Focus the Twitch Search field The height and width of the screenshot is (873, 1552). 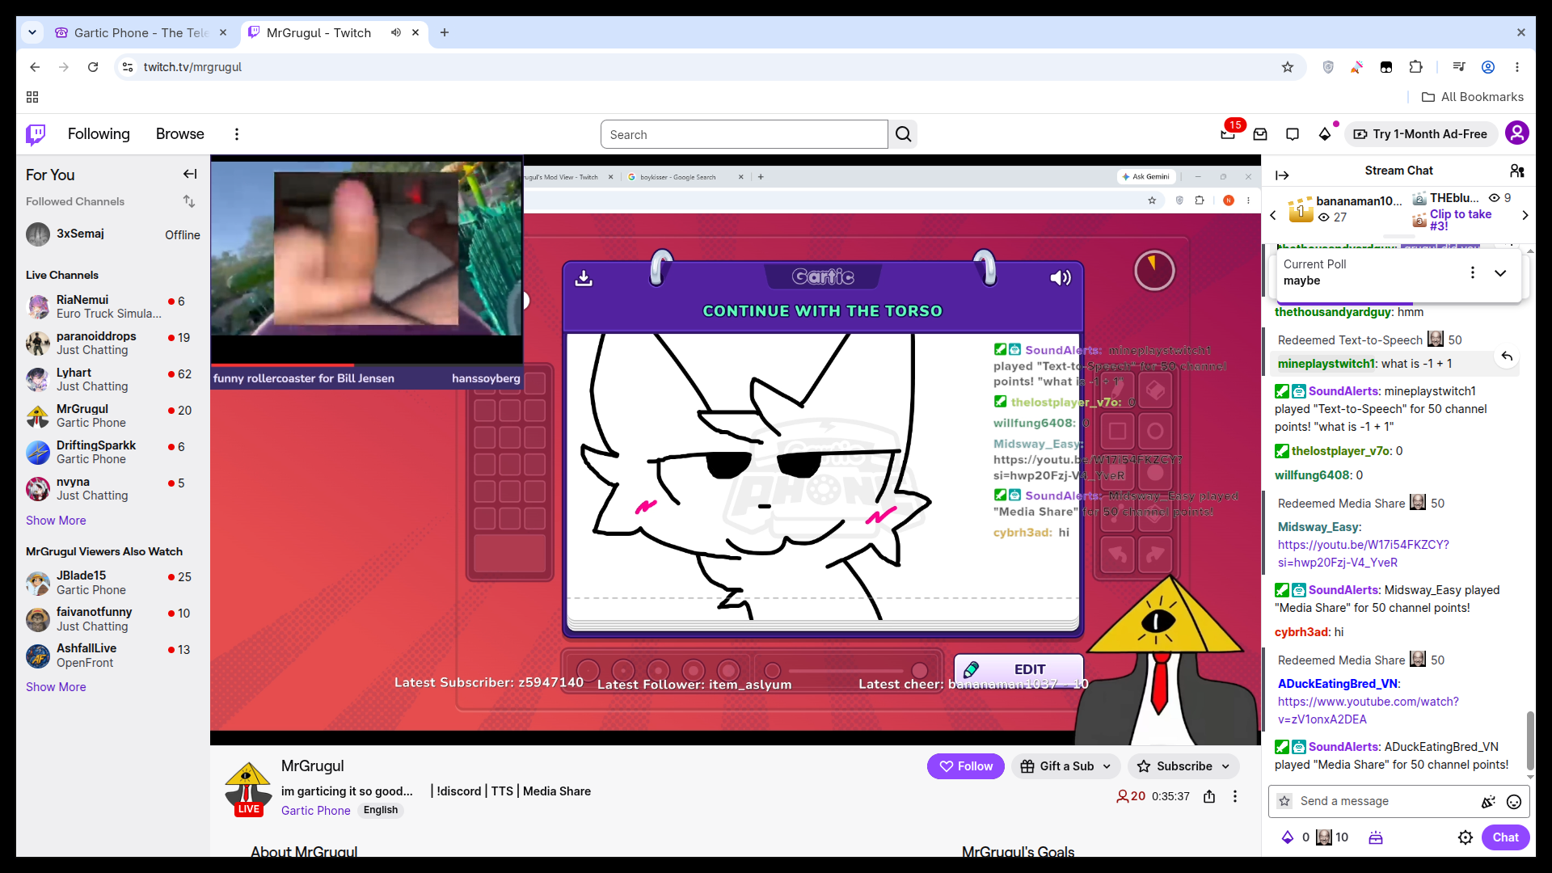click(744, 134)
